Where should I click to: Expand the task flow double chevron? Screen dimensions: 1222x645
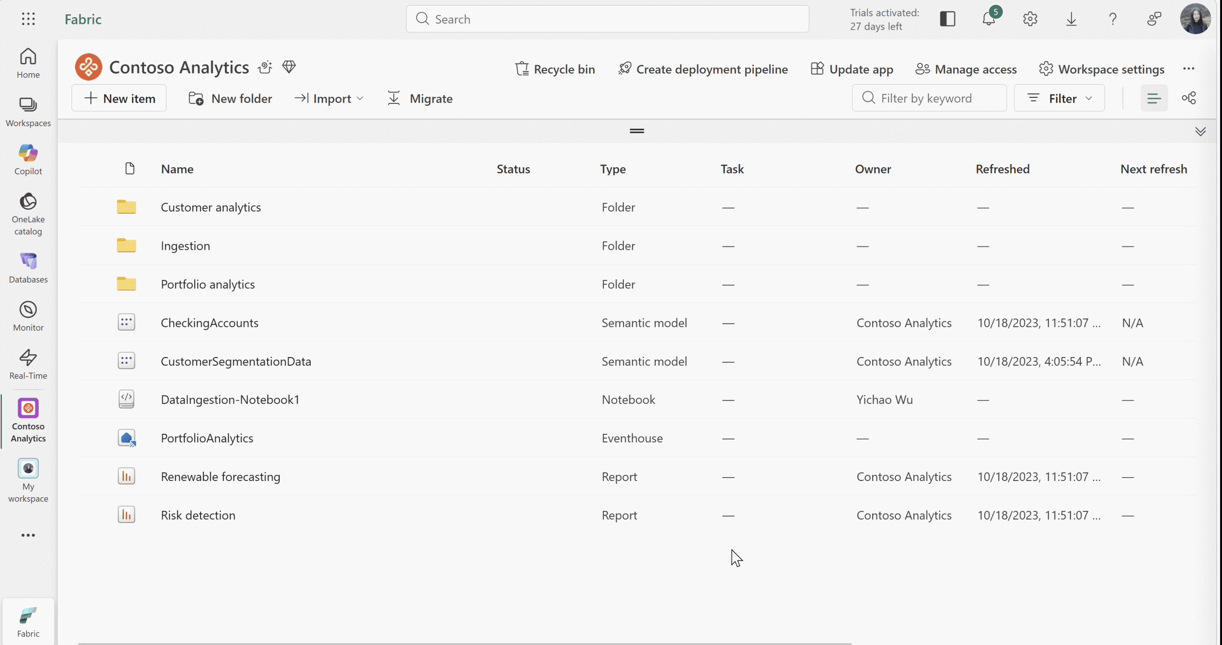(x=1200, y=131)
